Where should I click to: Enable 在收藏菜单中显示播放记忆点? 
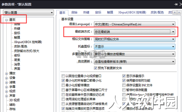click(63, 95)
